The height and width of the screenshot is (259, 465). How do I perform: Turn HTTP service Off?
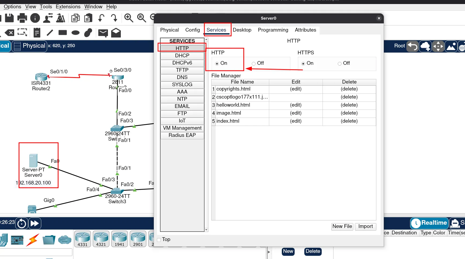click(x=253, y=63)
